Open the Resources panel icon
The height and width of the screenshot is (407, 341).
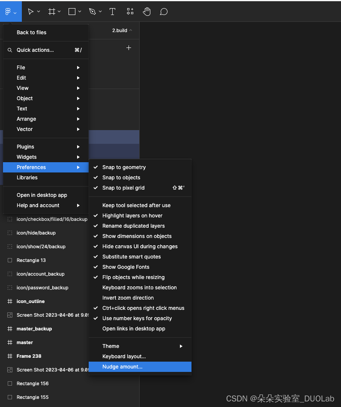pos(130,12)
